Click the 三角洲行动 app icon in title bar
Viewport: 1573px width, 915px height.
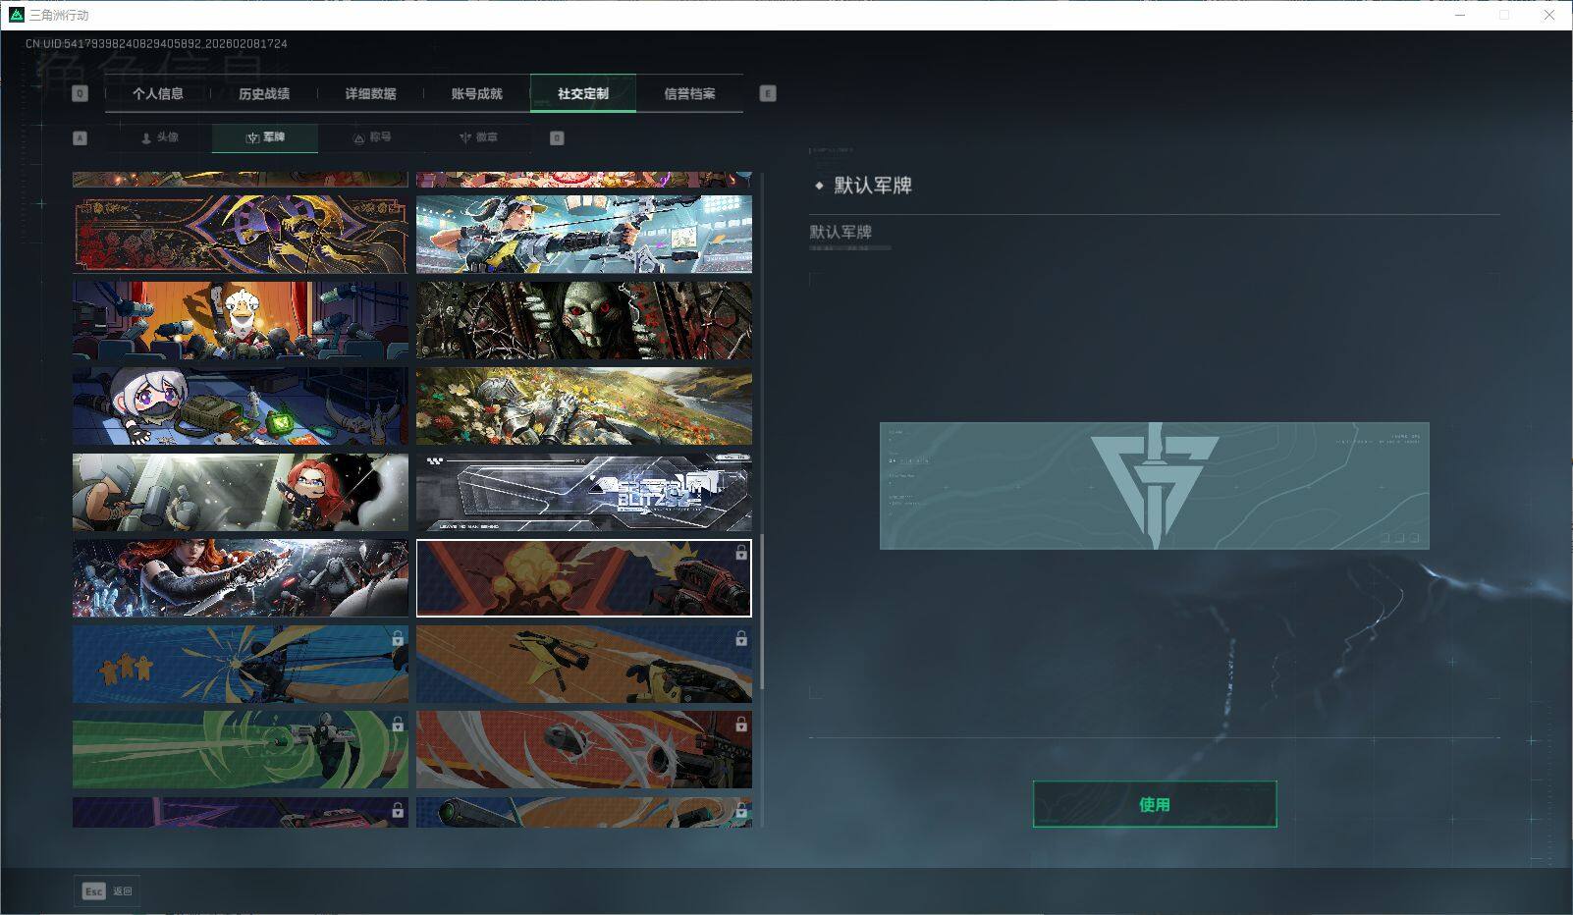click(x=16, y=15)
